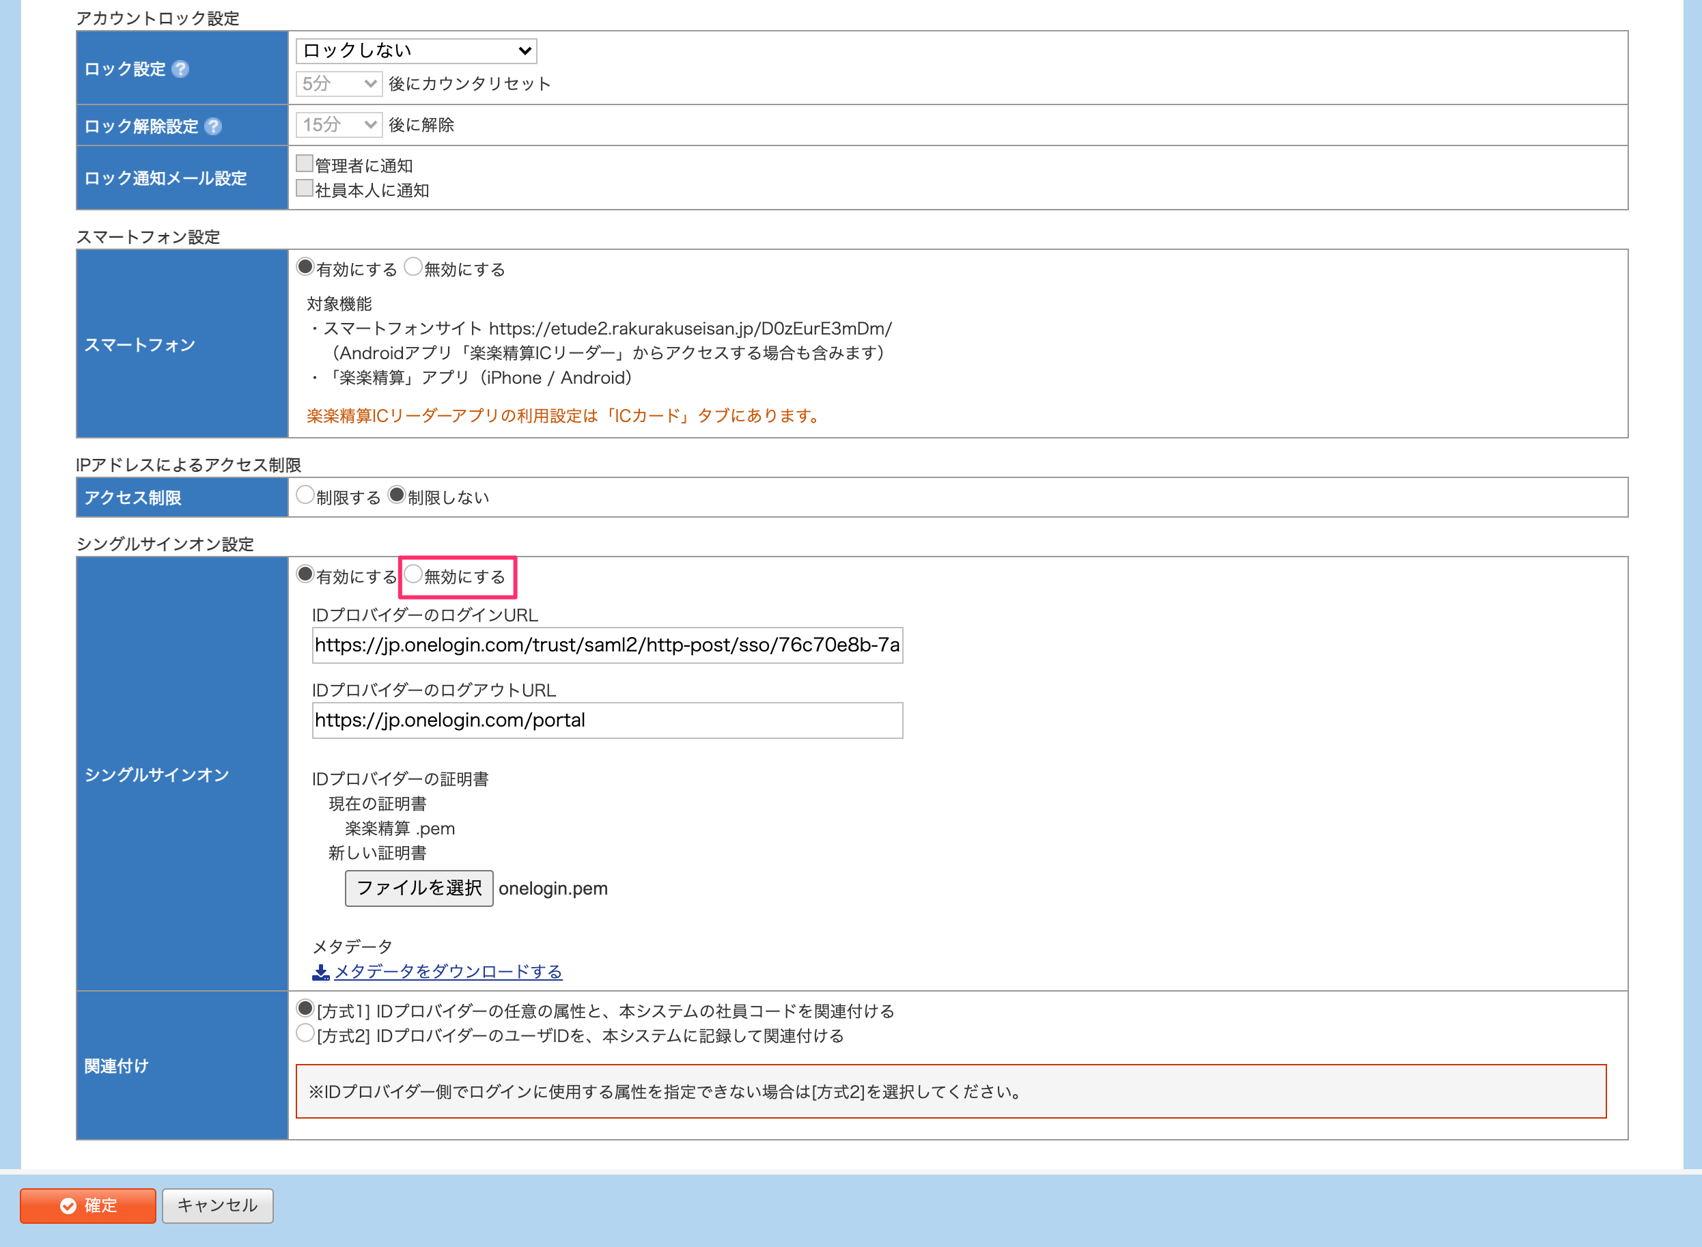
Task: Click the メタデータをダウンロードする link
Action: coord(448,972)
